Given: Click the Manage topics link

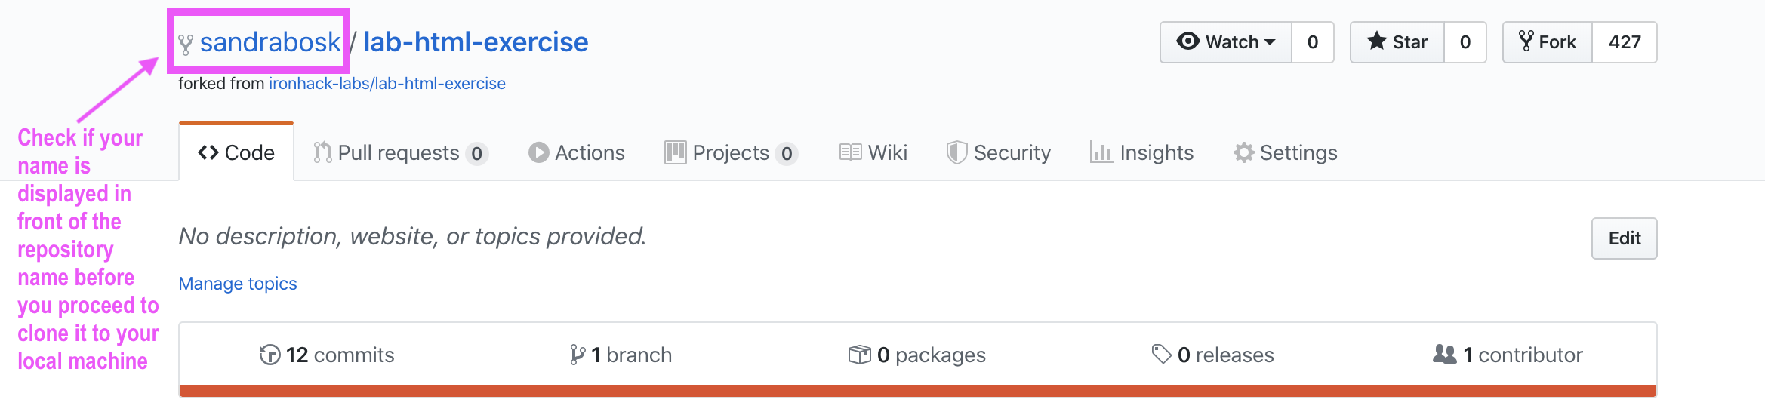Looking at the screenshot, I should [238, 284].
